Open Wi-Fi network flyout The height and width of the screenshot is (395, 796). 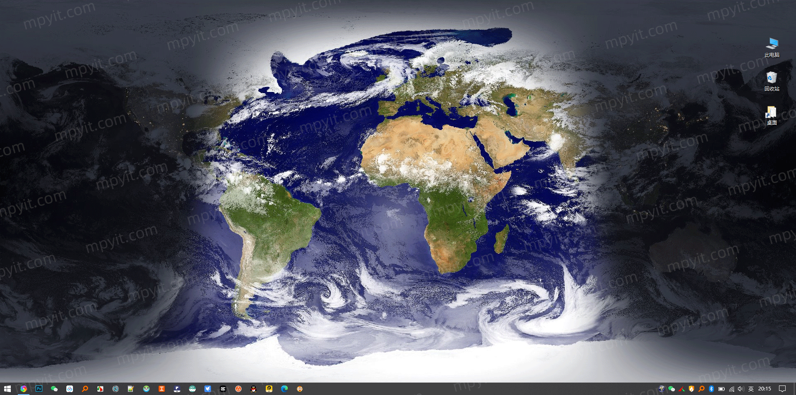click(732, 389)
